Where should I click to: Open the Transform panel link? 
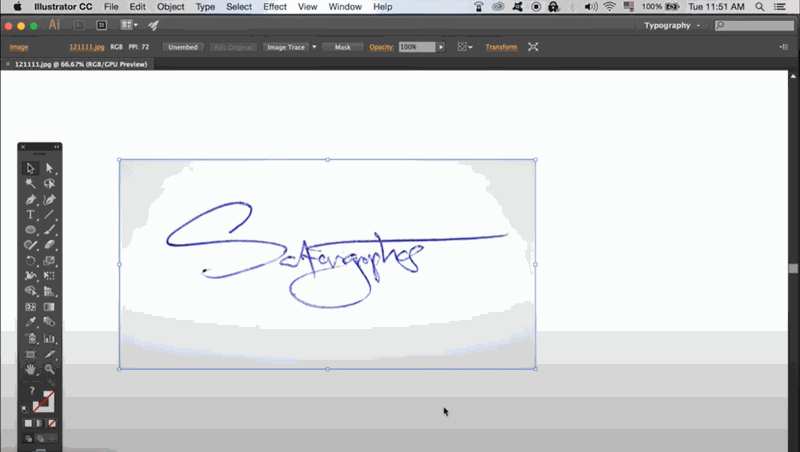[501, 47]
